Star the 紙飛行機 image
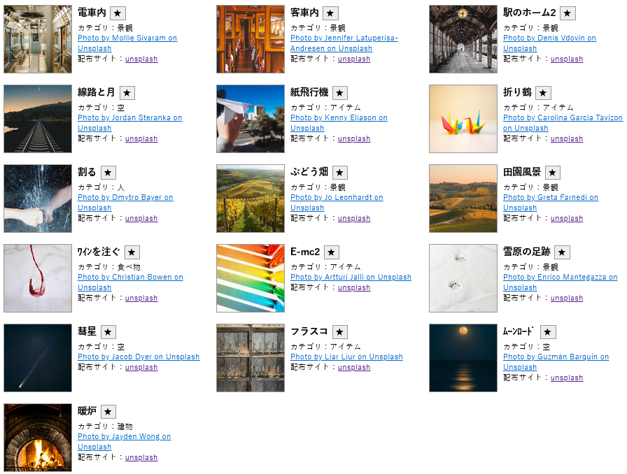Image resolution: width=627 pixels, height=474 pixels. (x=340, y=93)
